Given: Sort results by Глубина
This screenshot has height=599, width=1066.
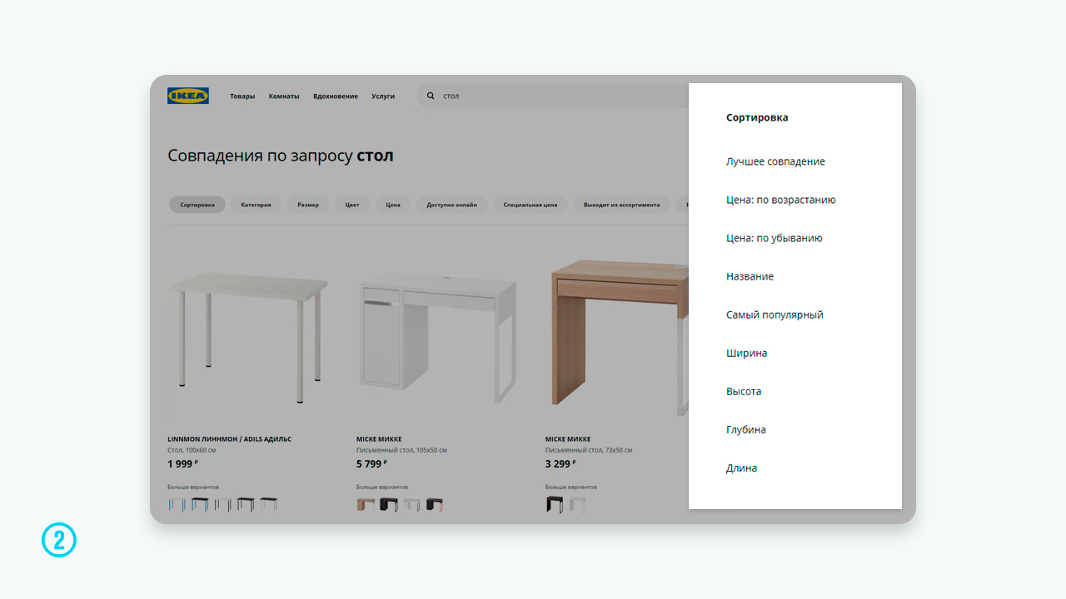Looking at the screenshot, I should [x=746, y=429].
